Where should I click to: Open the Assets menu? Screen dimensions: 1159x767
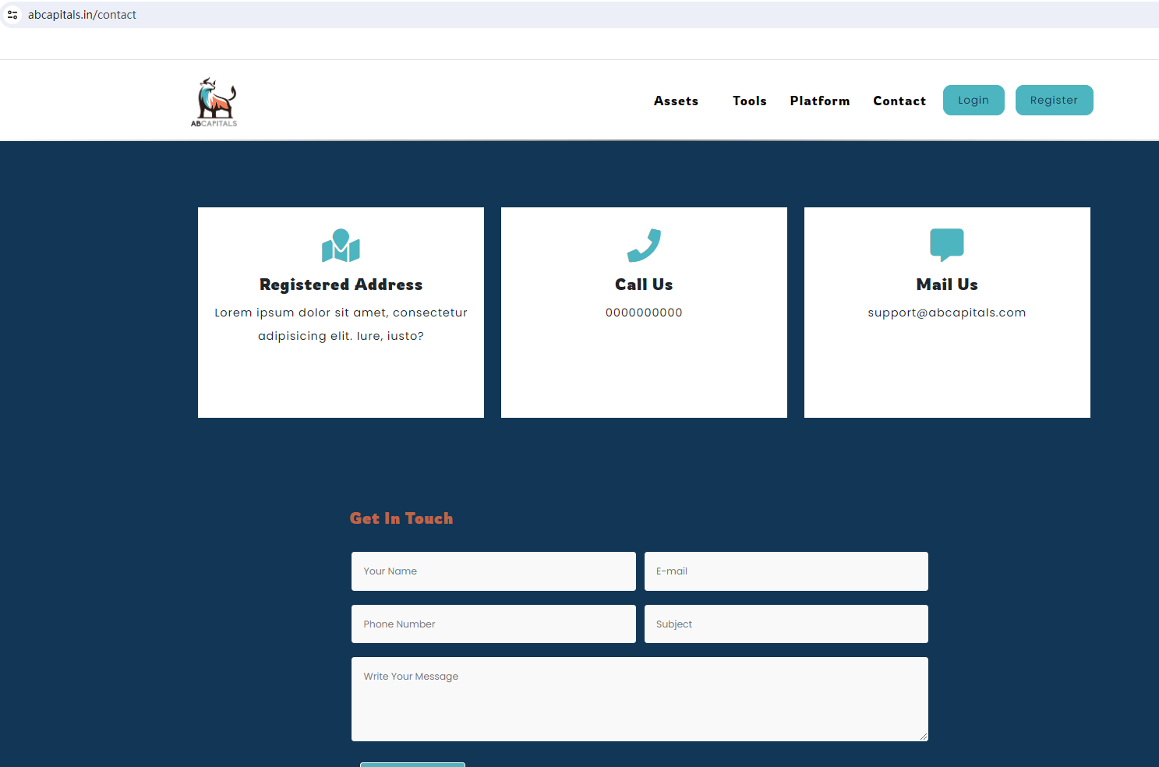point(676,101)
